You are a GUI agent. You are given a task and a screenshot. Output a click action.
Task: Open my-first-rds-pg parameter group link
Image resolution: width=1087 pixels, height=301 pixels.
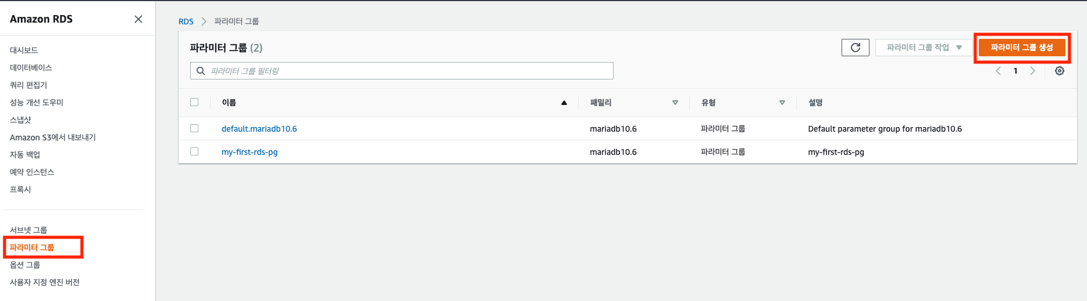[x=250, y=152]
